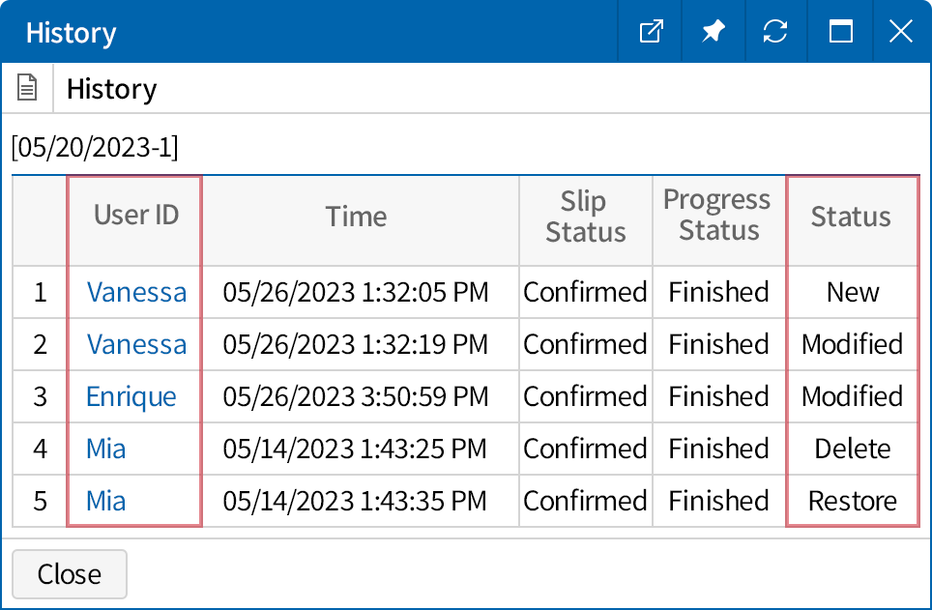Open Vanessa user link in row 1
The width and height of the screenshot is (932, 610).
pos(136,292)
